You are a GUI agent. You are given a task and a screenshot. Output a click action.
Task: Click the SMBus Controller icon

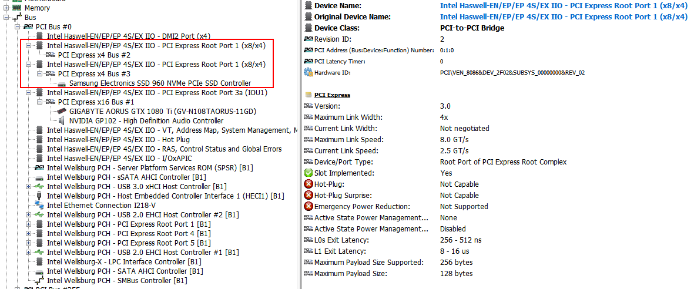(x=39, y=281)
